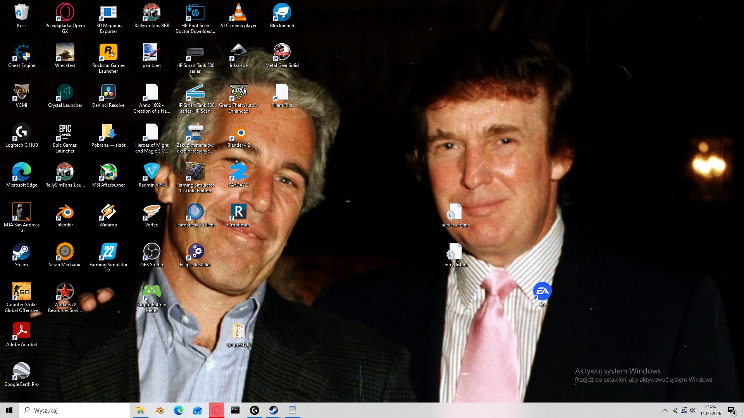Select the TeamSpeak 3 Client icon

pyautogui.click(x=195, y=215)
